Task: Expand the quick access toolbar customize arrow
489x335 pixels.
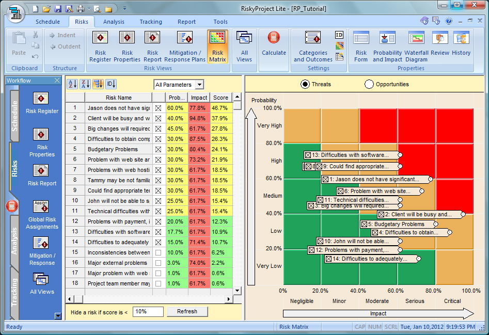Action: pyautogui.click(x=124, y=8)
